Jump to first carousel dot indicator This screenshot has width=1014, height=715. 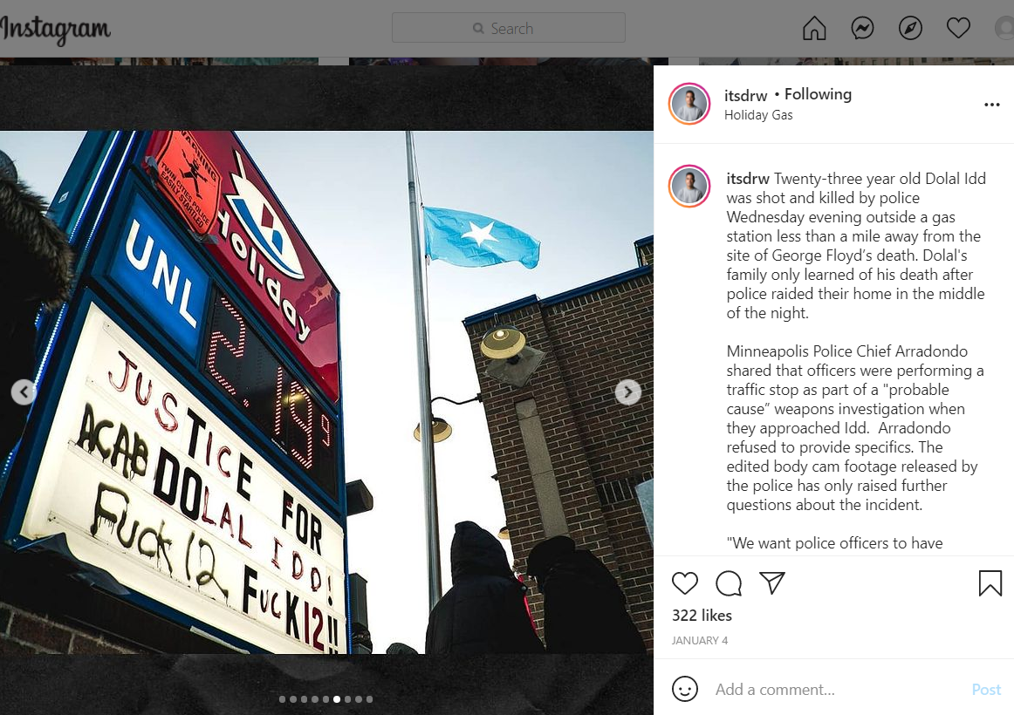click(282, 699)
